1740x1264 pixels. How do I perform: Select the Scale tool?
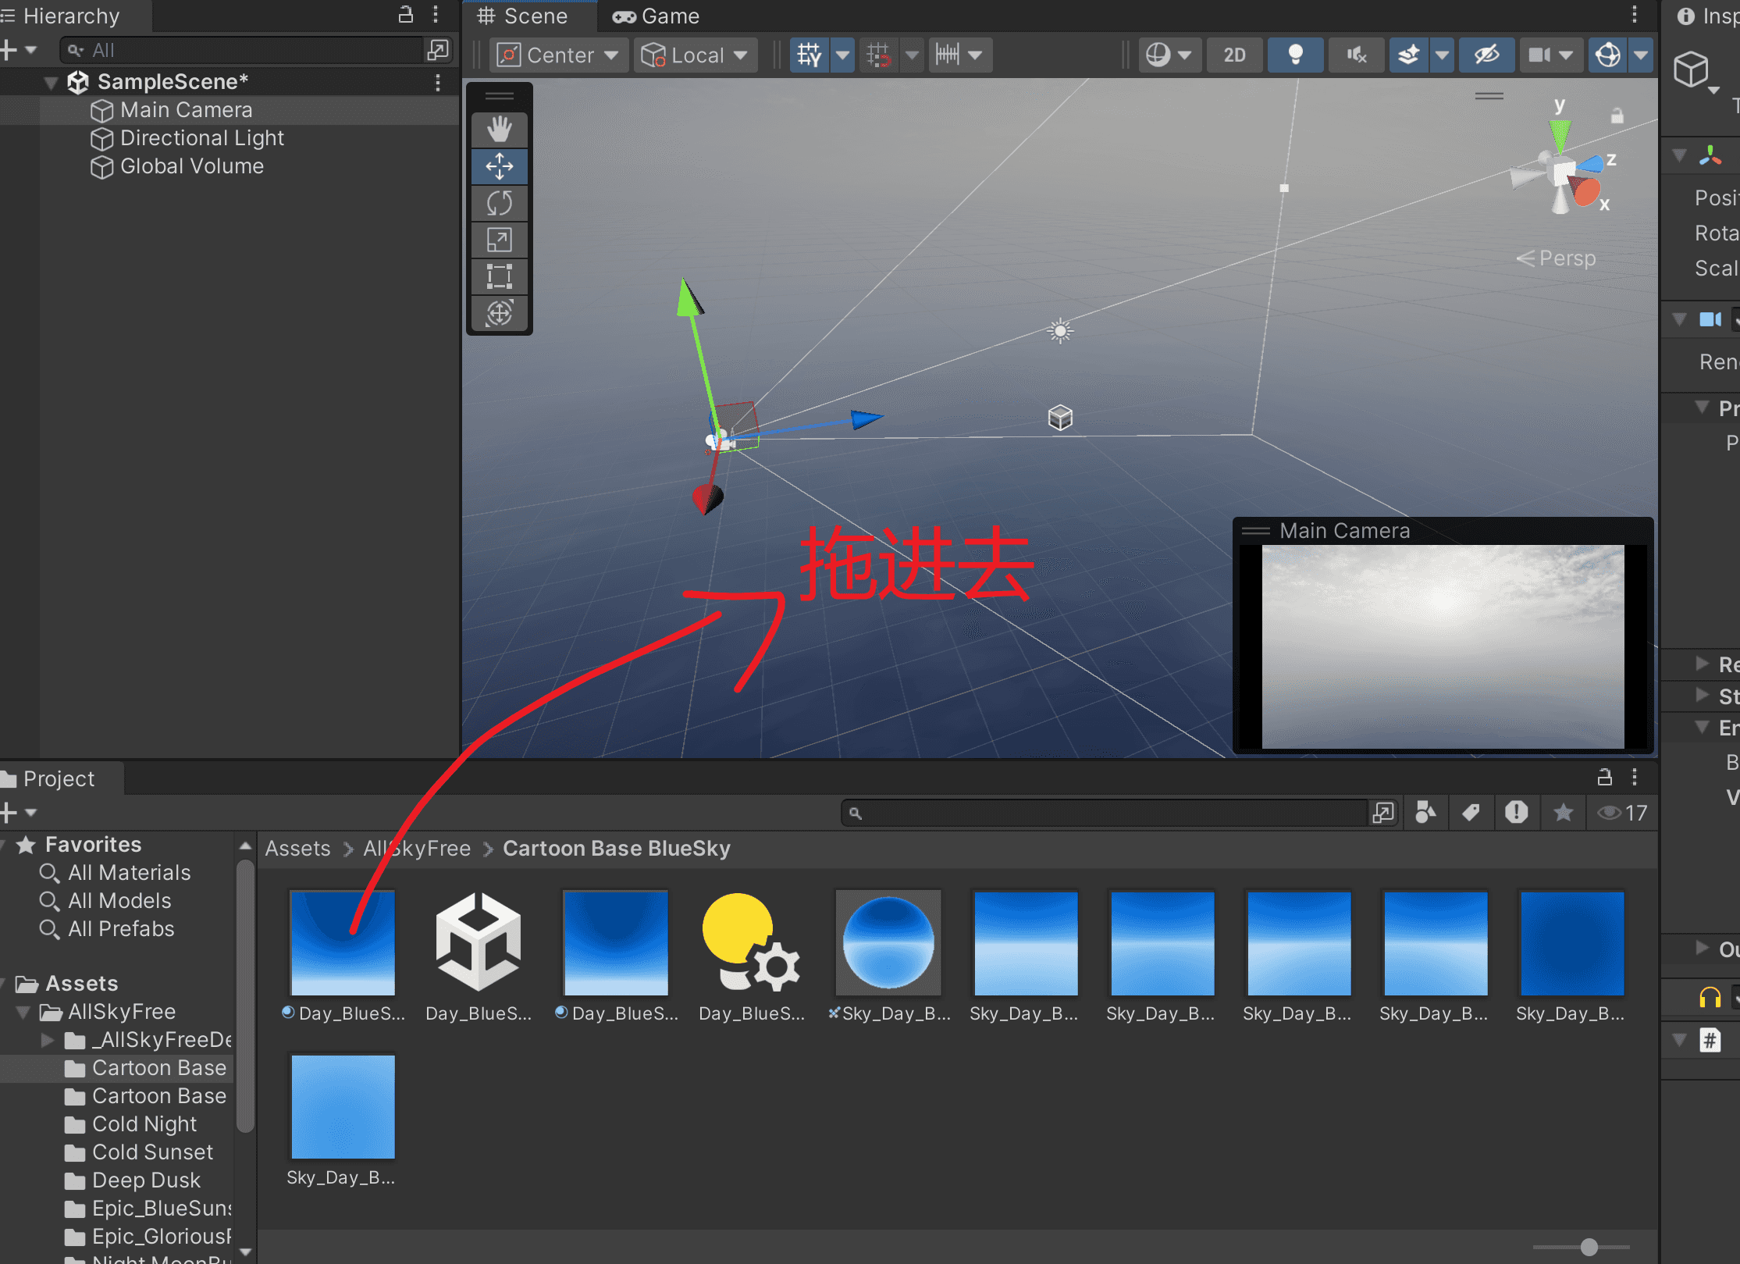[x=500, y=240]
